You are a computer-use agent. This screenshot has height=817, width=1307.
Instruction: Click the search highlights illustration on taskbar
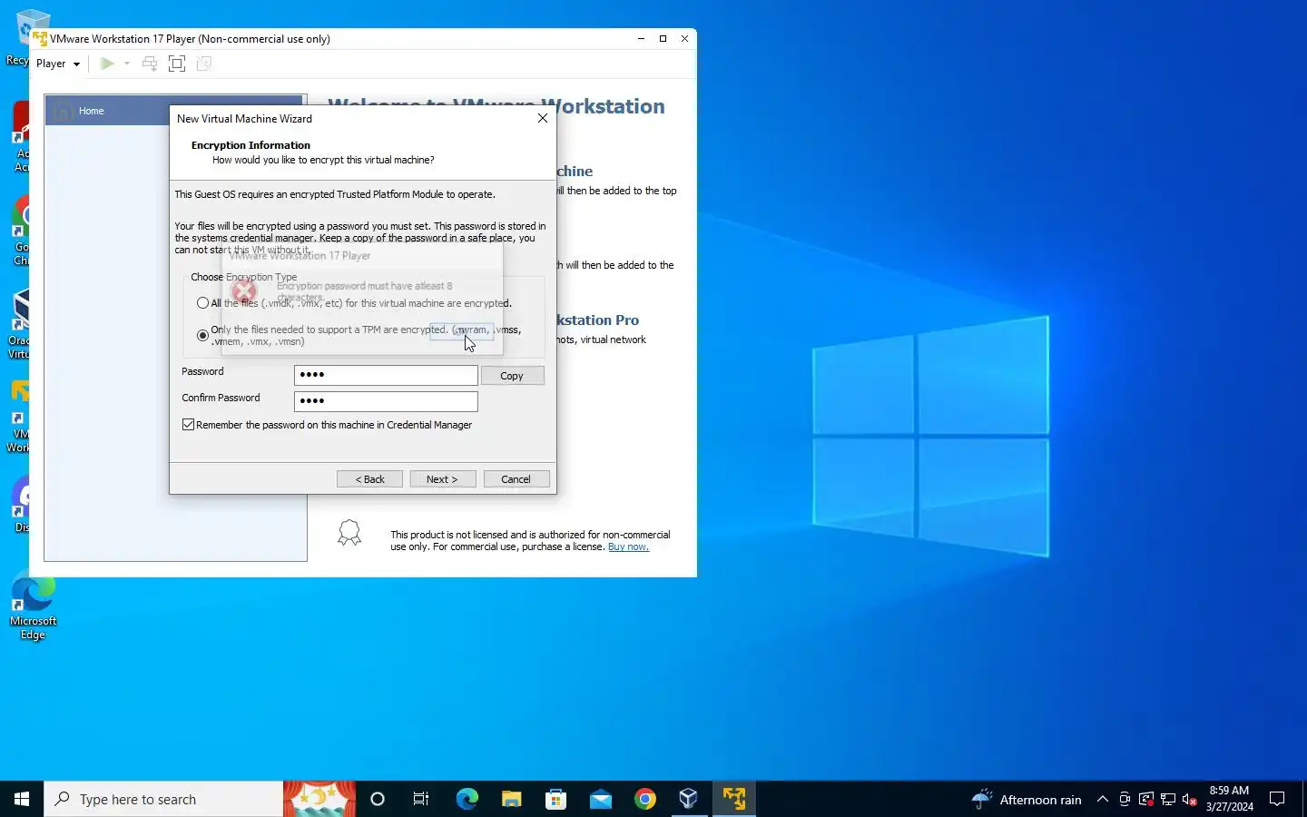(x=319, y=799)
